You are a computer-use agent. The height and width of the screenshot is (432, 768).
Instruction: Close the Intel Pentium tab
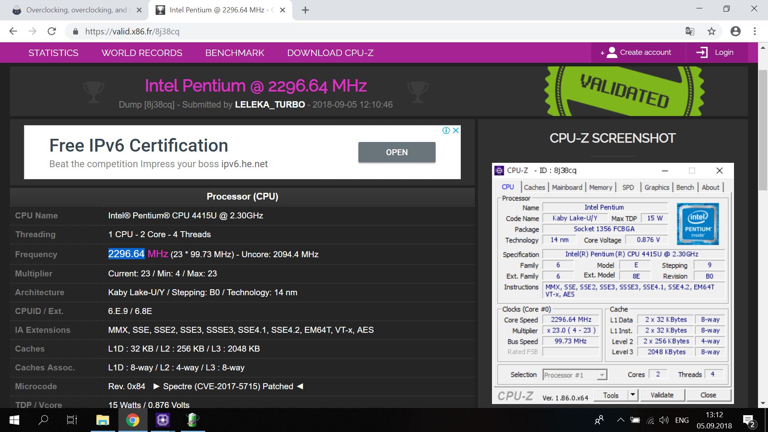283,10
